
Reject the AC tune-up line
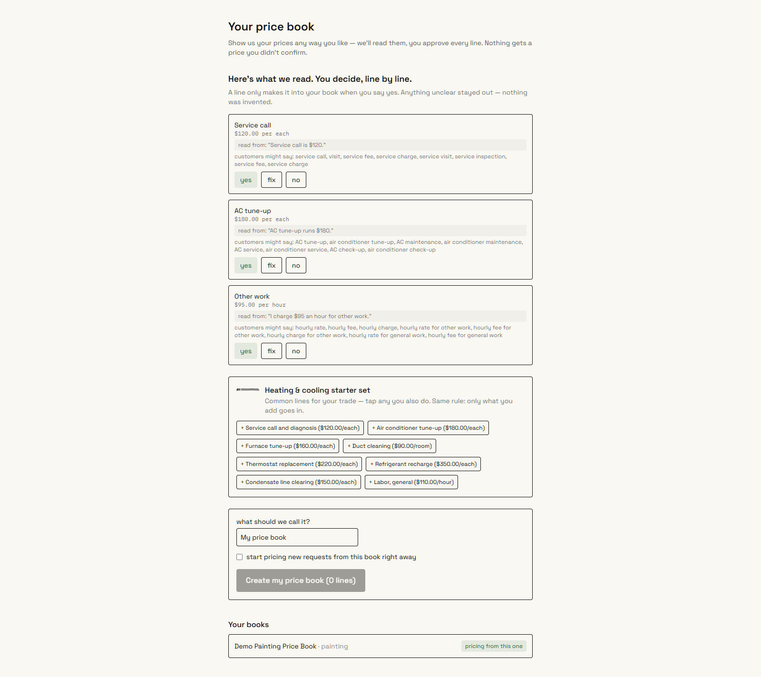pyautogui.click(x=296, y=265)
